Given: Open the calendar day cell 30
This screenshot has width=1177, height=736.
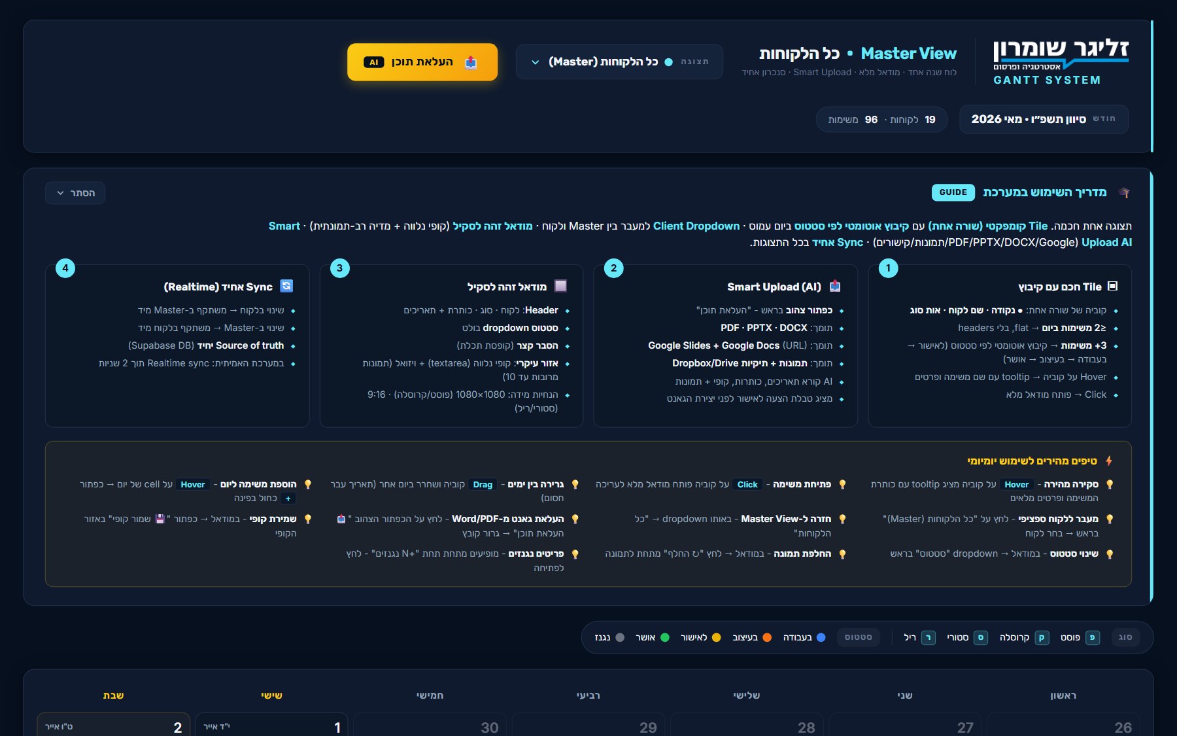Looking at the screenshot, I should 430,725.
